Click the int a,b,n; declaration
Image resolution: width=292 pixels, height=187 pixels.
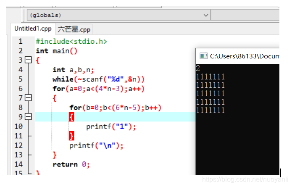tap(74, 70)
